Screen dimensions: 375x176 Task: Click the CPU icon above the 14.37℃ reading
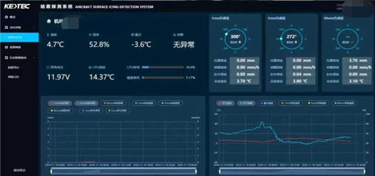90,67
